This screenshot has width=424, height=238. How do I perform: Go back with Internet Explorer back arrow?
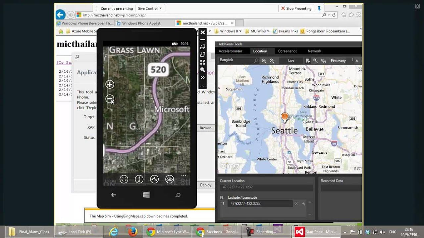[60, 15]
